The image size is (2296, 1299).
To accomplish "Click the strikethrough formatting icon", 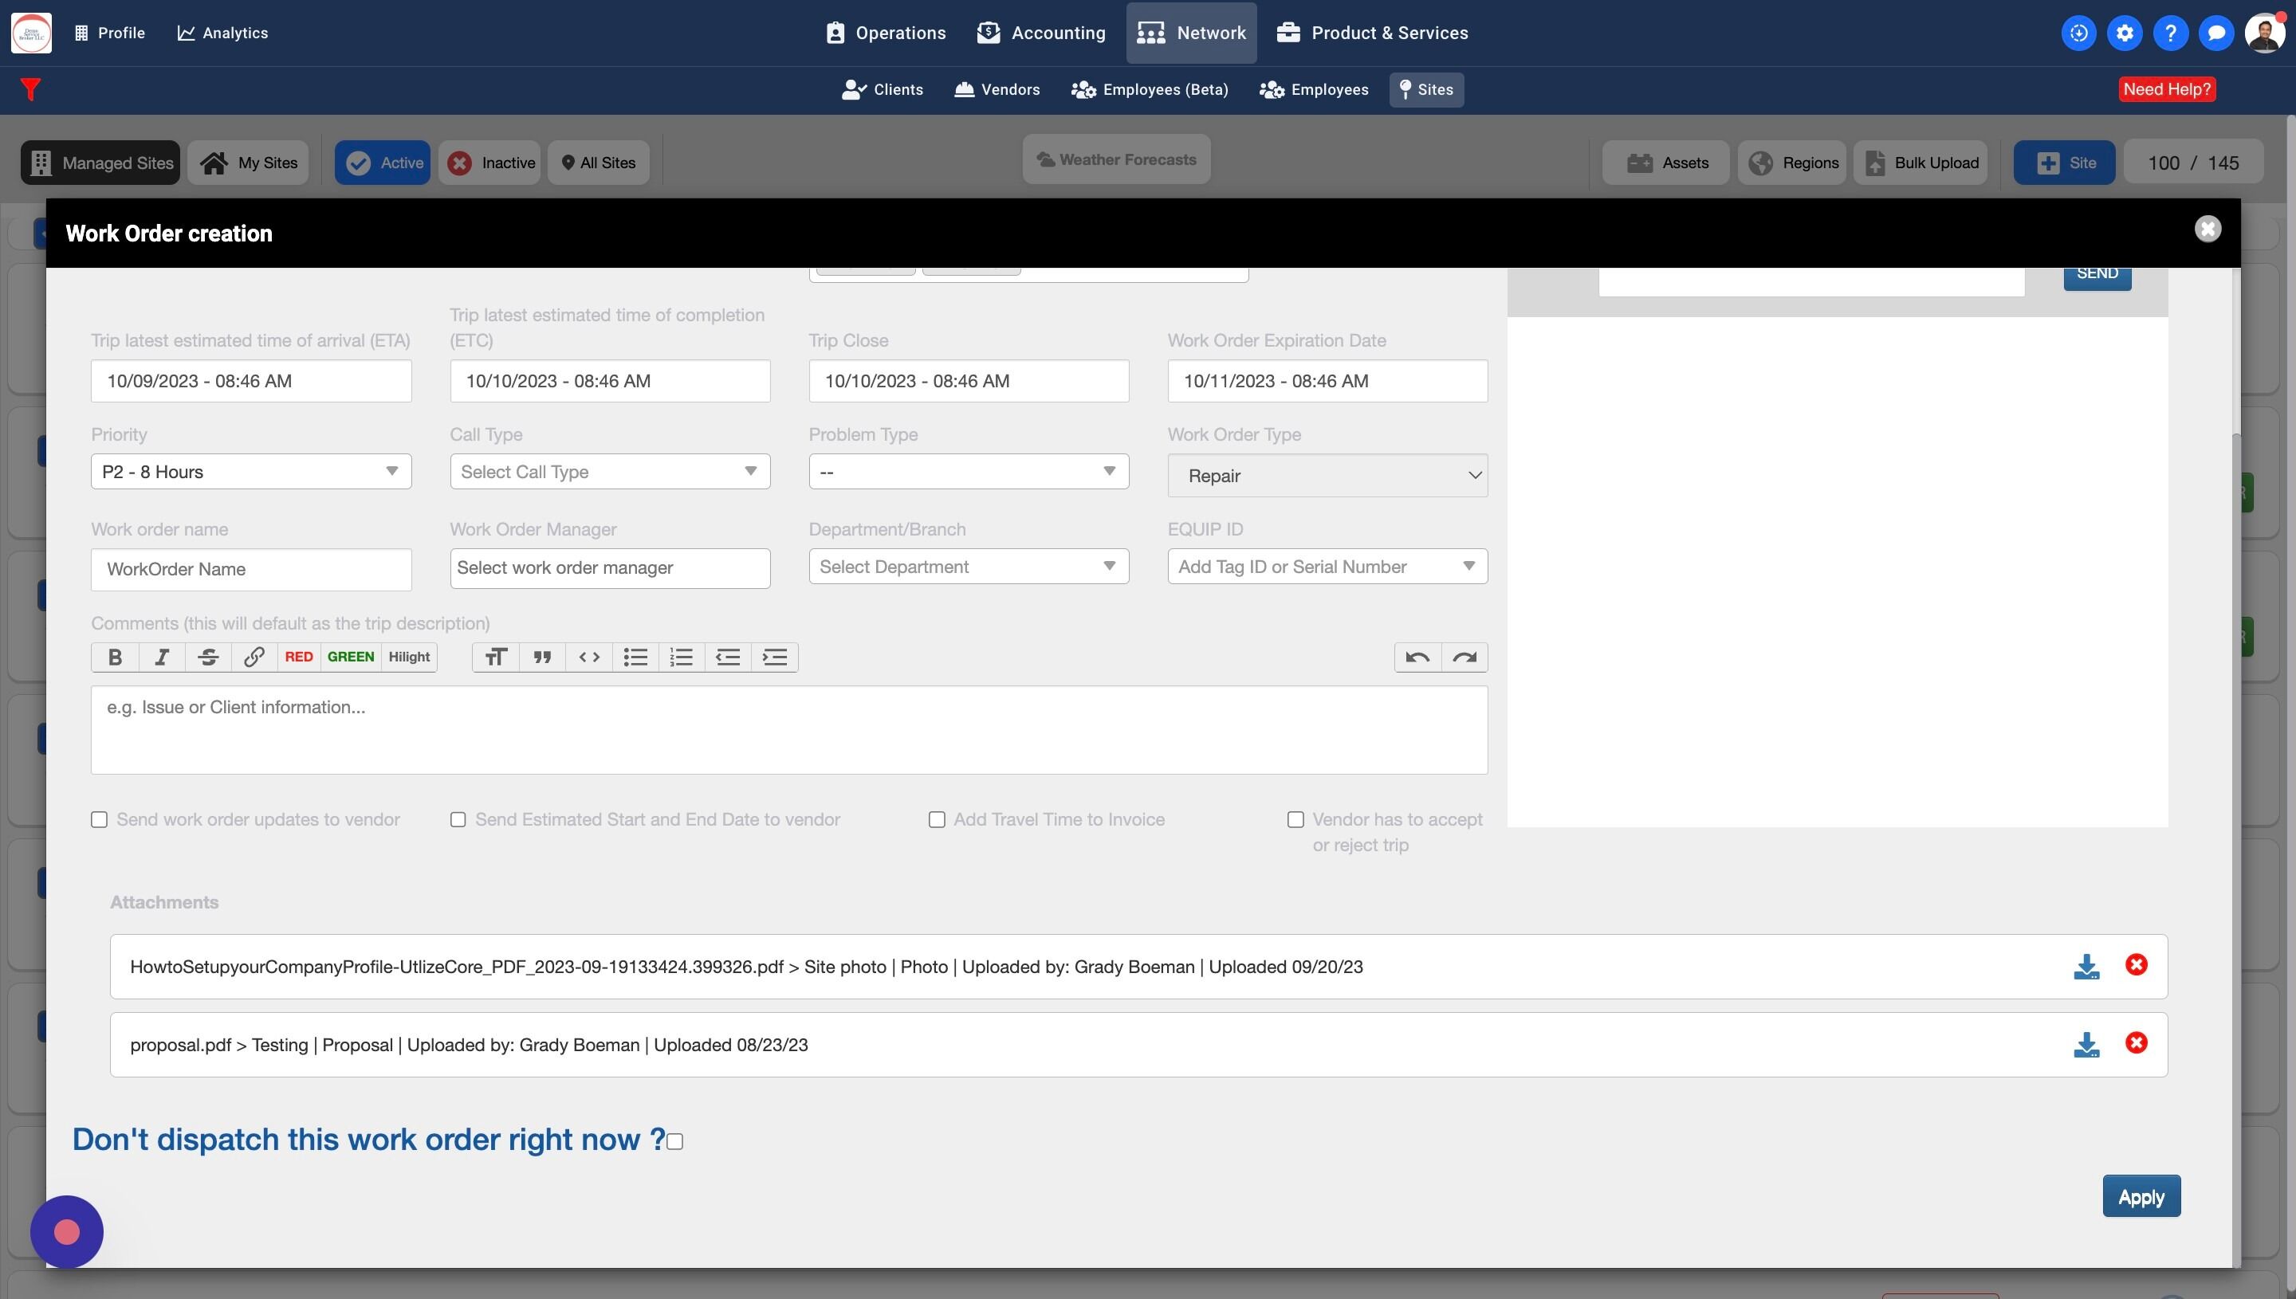I will tap(208, 657).
